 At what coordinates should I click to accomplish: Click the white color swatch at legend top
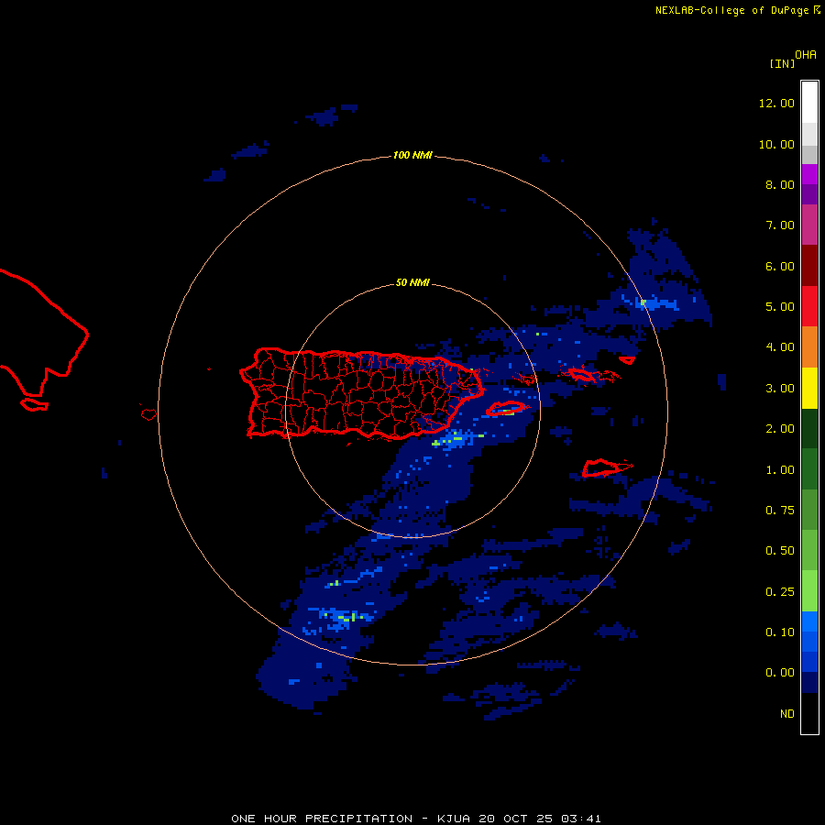pyautogui.click(x=809, y=102)
